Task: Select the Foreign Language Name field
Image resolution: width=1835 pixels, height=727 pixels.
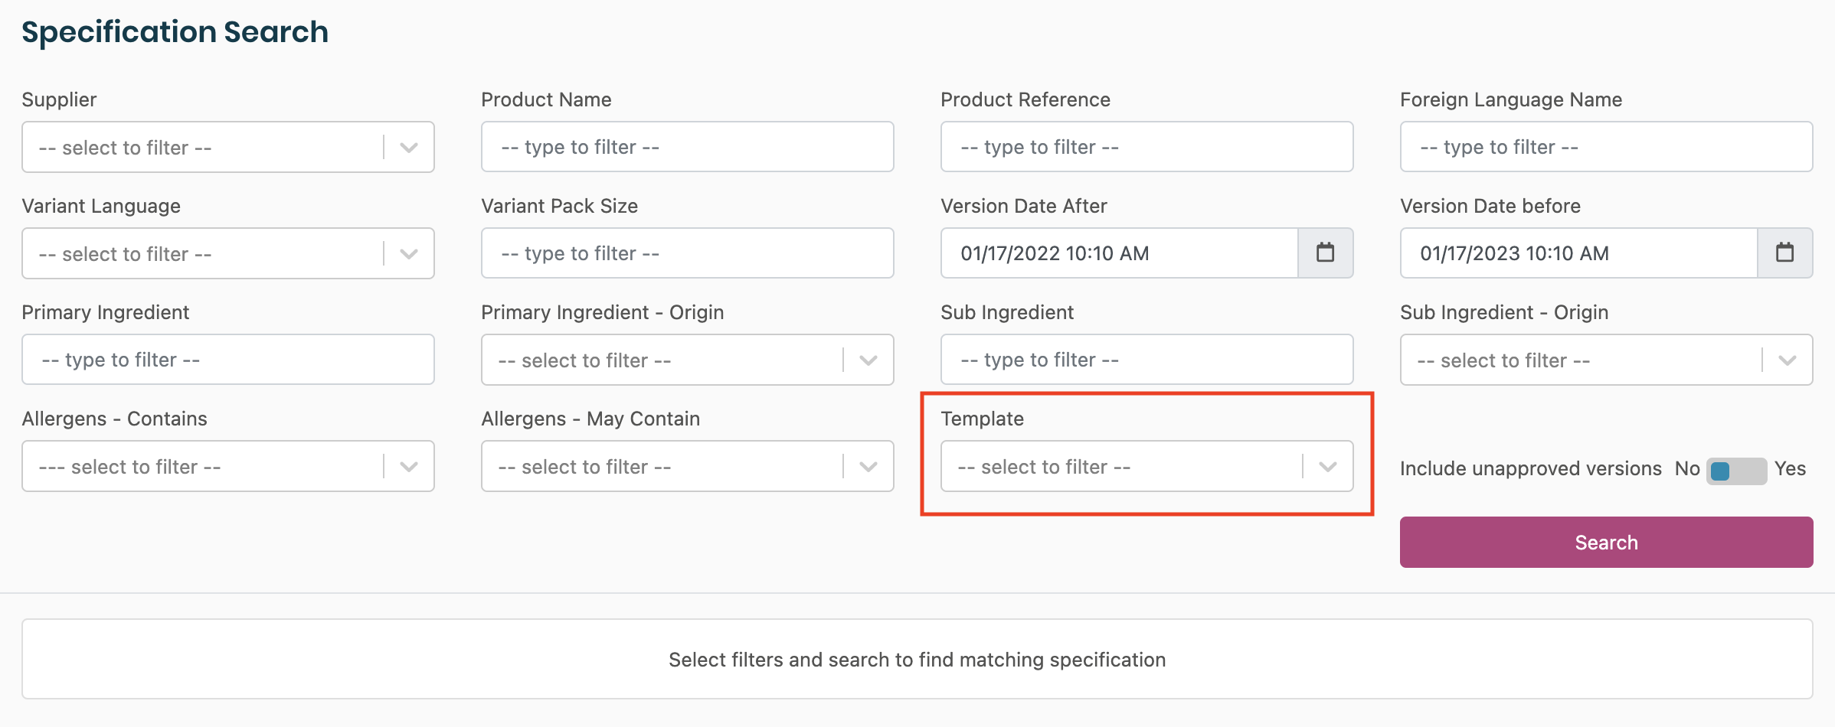Action: 1606,147
